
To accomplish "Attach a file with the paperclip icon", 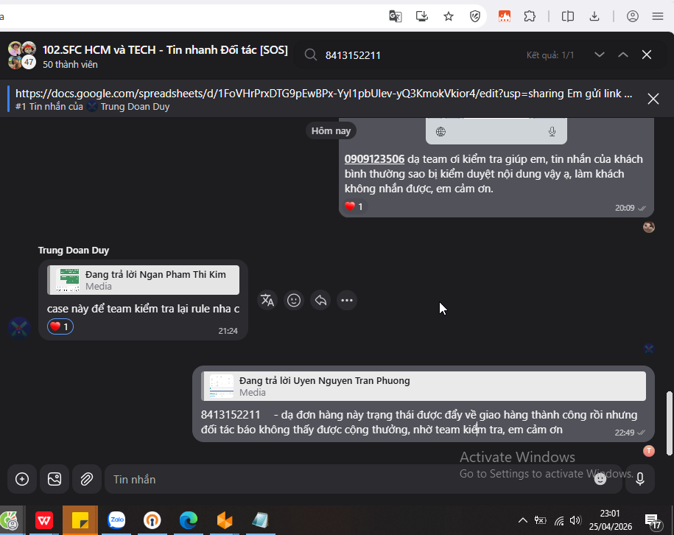I will click(x=87, y=479).
